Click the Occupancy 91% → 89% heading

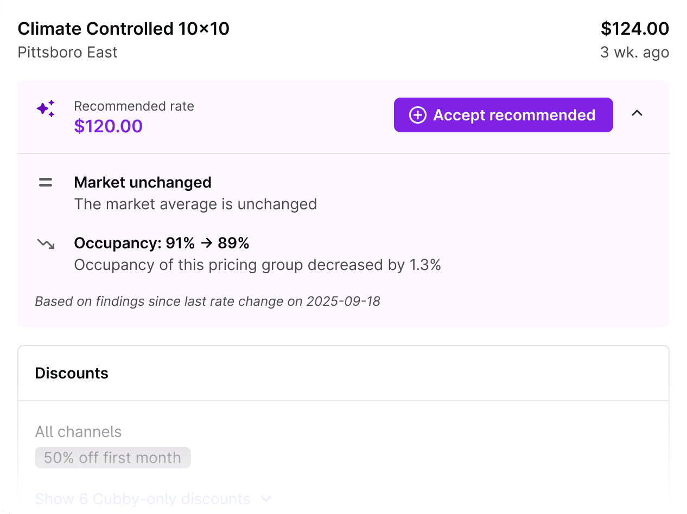click(162, 243)
